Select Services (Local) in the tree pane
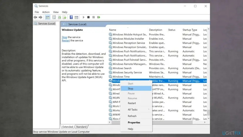243x137 pixels. 47,23
